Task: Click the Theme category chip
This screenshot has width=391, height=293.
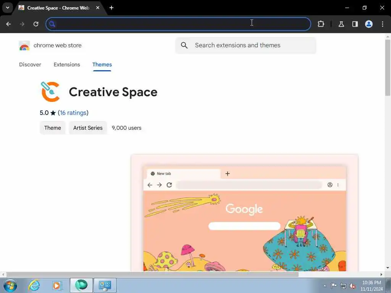Action: (53, 128)
